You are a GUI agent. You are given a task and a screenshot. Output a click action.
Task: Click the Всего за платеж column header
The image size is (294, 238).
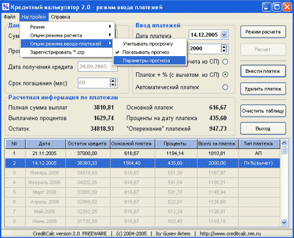pyautogui.click(x=218, y=143)
